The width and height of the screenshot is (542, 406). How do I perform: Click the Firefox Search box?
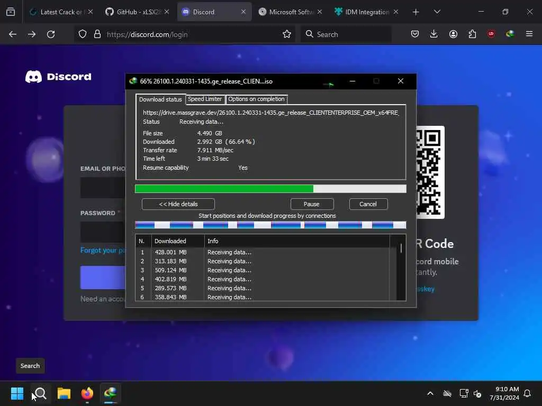[x=346, y=34]
